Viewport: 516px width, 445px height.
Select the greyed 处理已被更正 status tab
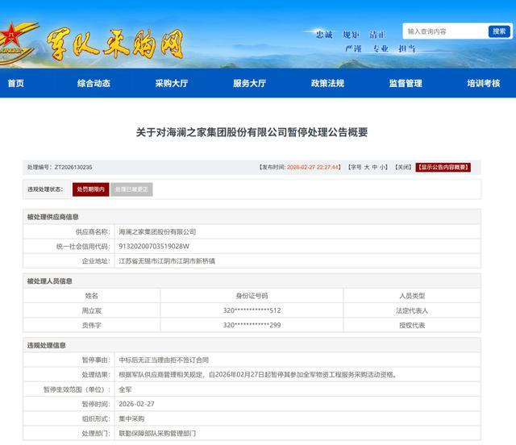pyautogui.click(x=131, y=189)
